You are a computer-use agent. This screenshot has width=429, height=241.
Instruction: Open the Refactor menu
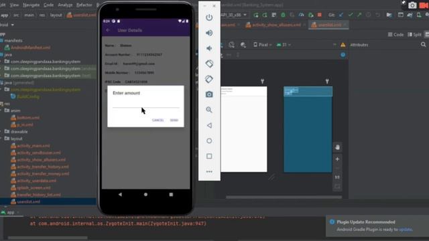point(84,5)
